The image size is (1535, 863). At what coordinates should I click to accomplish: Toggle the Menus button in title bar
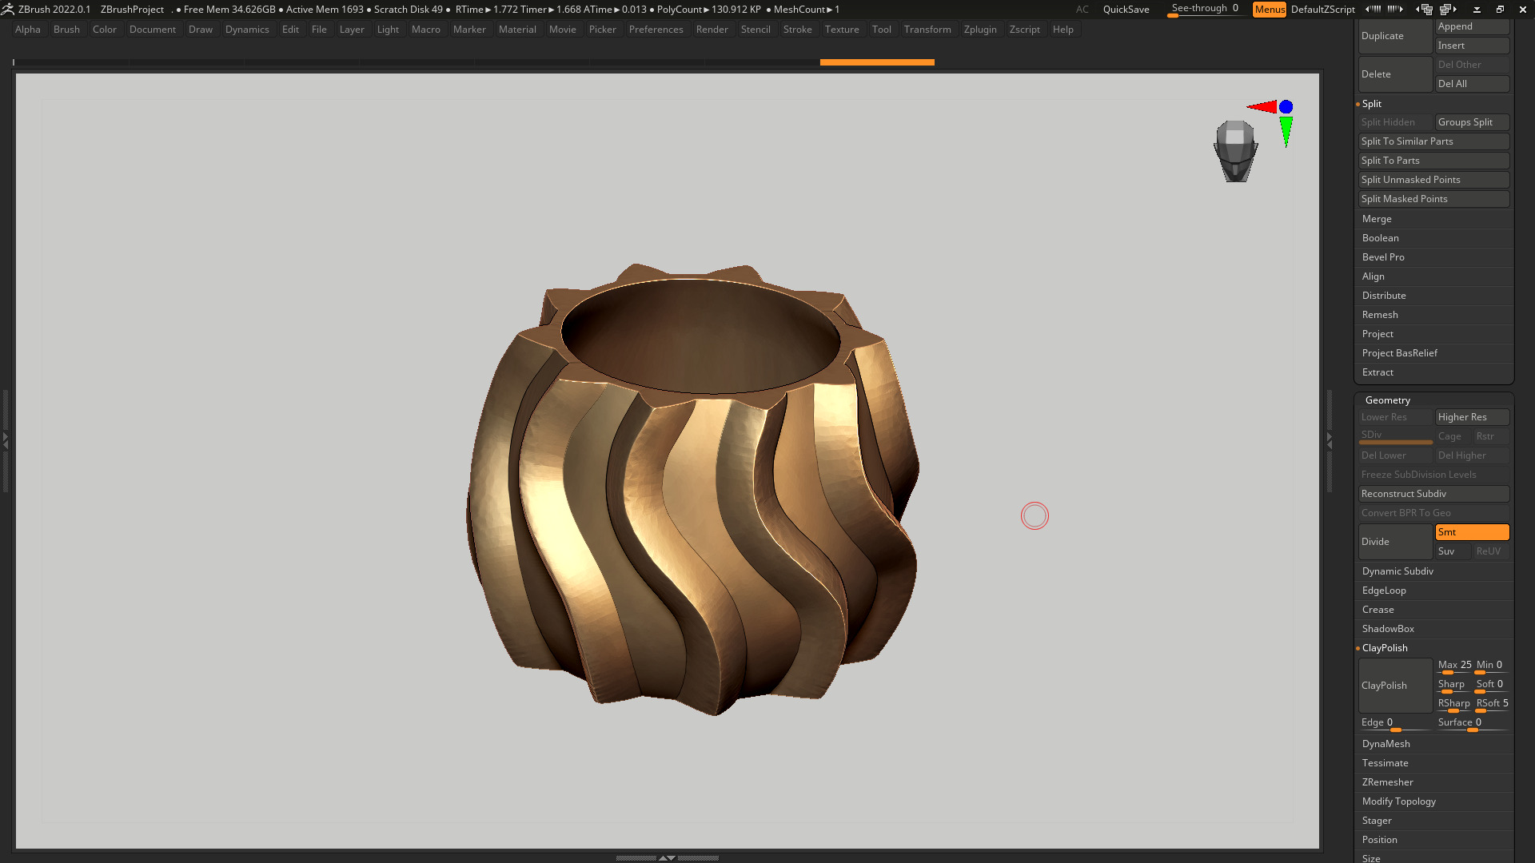coord(1270,10)
